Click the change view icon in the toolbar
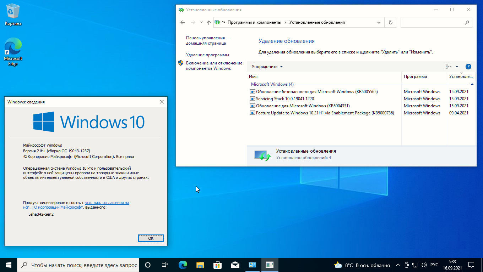The width and height of the screenshot is (483, 272). tap(449, 67)
